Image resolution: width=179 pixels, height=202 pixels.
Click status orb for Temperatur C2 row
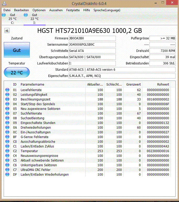point(7,151)
